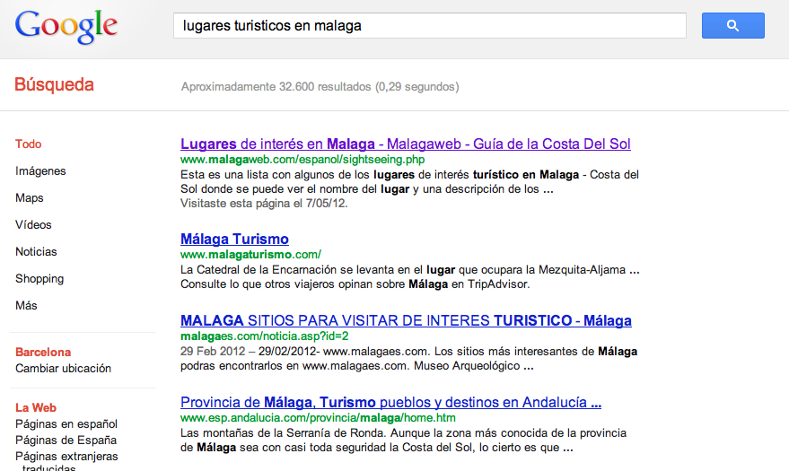The image size is (789, 471).
Task: Filter by Páginas extranjeras traducidas
Action: point(66,462)
